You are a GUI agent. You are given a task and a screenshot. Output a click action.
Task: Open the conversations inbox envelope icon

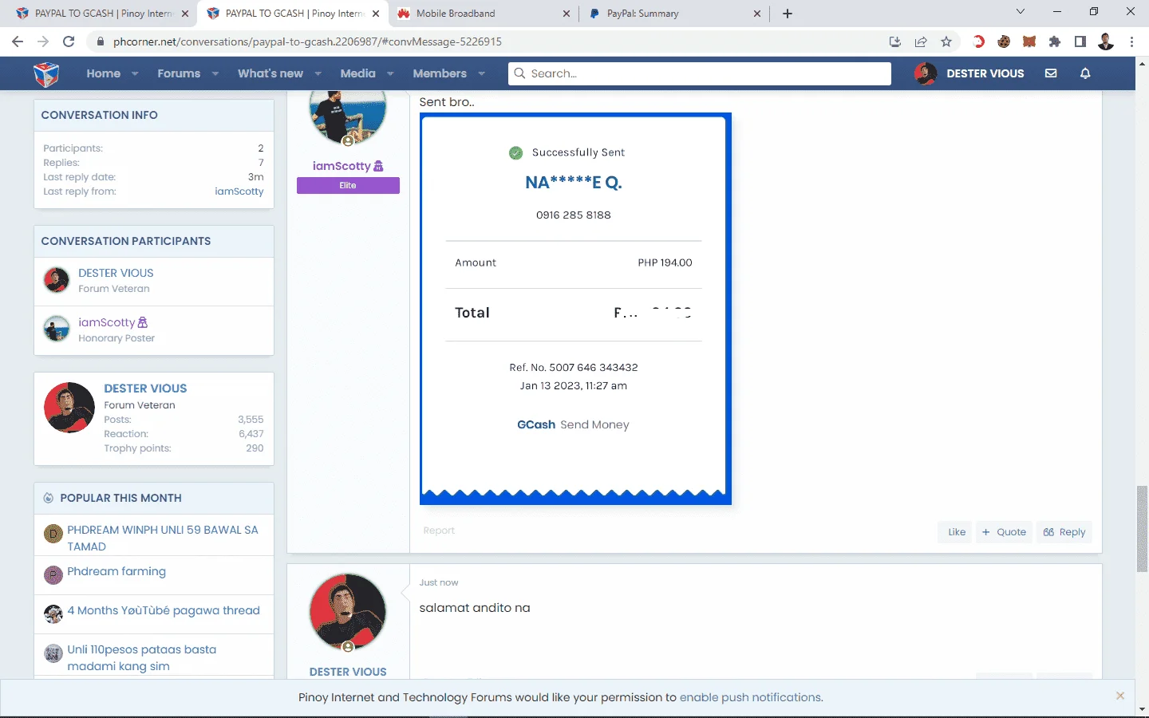point(1051,73)
